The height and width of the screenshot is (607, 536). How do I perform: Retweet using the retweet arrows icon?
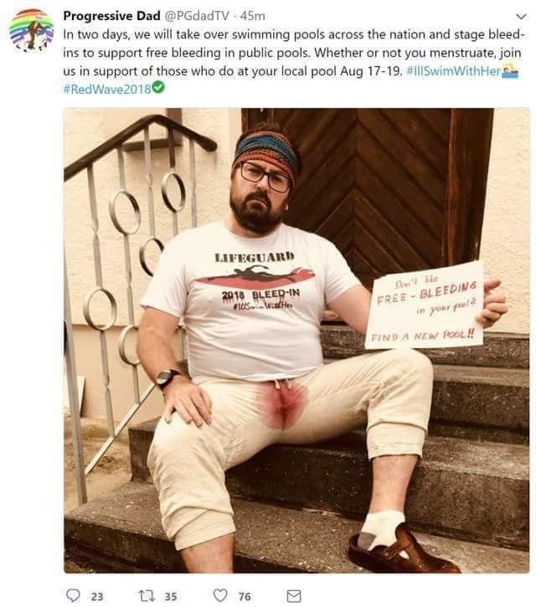(147, 595)
